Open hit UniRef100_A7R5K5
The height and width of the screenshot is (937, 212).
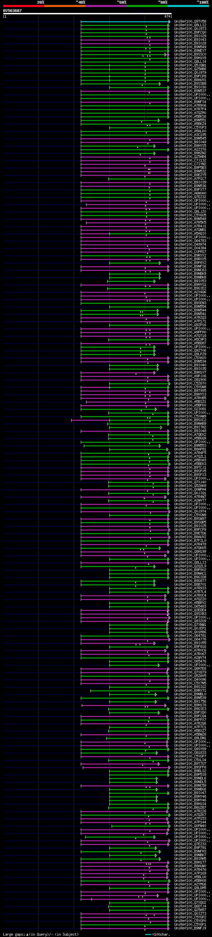point(190,223)
